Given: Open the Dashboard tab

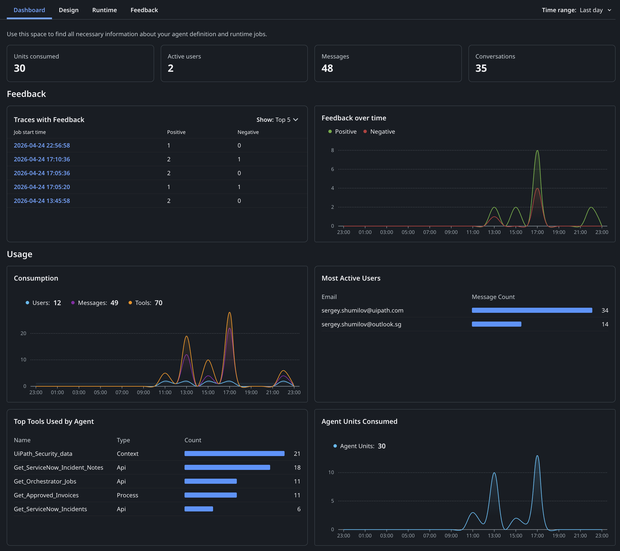Looking at the screenshot, I should tap(29, 10).
